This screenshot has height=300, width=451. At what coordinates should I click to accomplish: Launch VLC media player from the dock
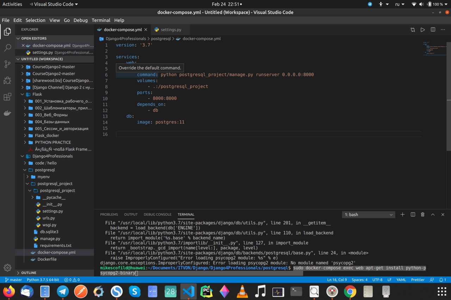click(x=242, y=292)
